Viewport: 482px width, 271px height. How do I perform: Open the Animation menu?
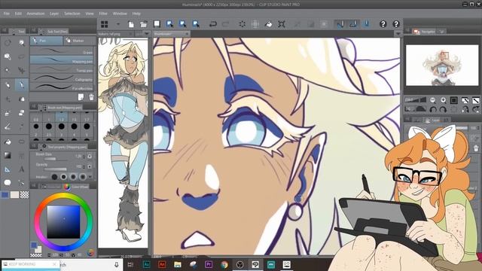coord(35,14)
